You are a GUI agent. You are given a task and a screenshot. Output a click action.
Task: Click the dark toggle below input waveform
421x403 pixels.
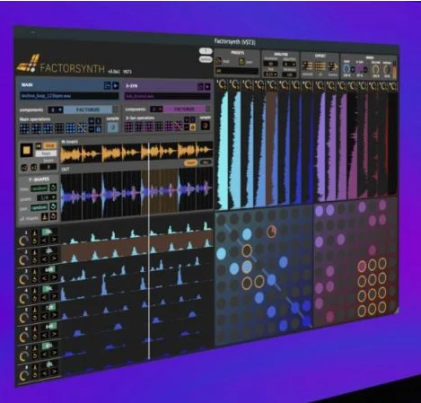[x=206, y=162]
